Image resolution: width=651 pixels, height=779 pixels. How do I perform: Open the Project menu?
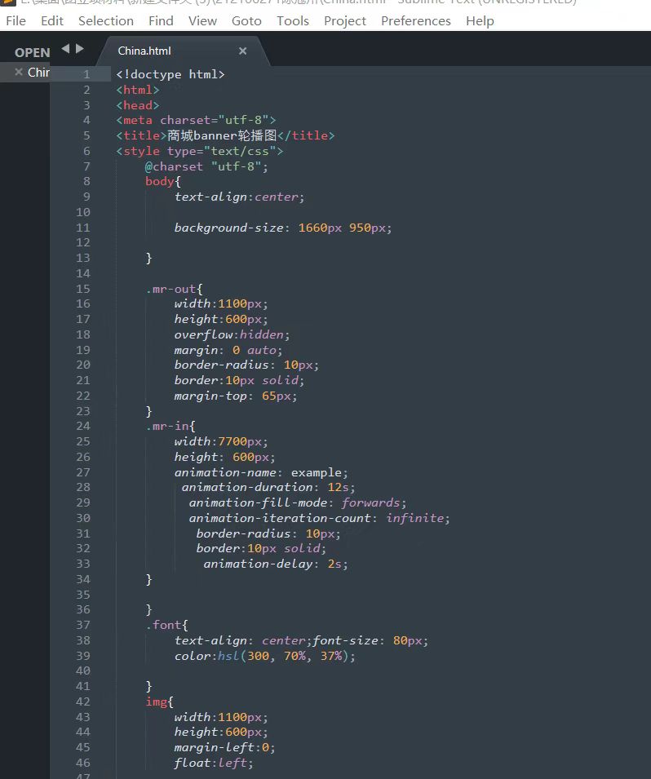345,21
